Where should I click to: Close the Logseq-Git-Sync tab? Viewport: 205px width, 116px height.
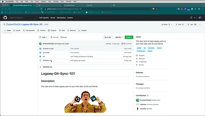point(34,5)
